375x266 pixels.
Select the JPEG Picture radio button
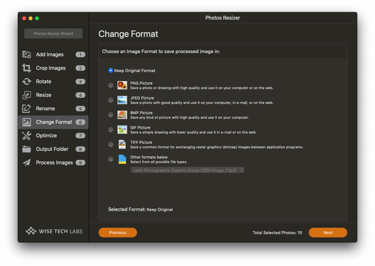110,100
